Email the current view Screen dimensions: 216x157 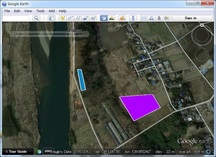pyautogui.click(x=144, y=18)
